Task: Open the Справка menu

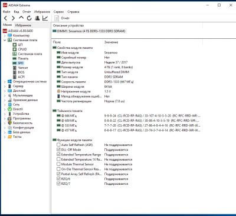Action: coord(73,12)
